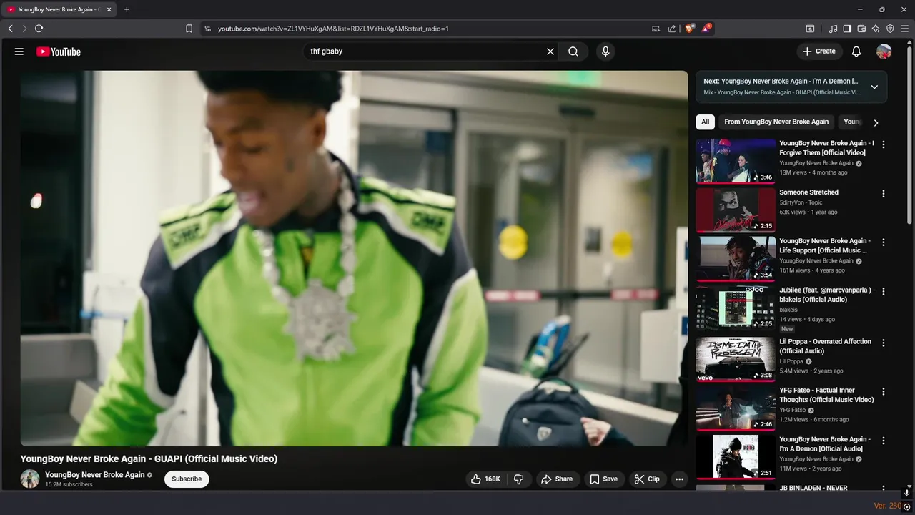Open the 5dirtyVon - Topic channel link

pyautogui.click(x=801, y=202)
